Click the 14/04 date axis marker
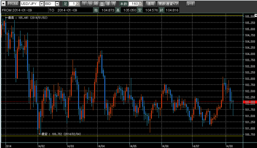 101,146
